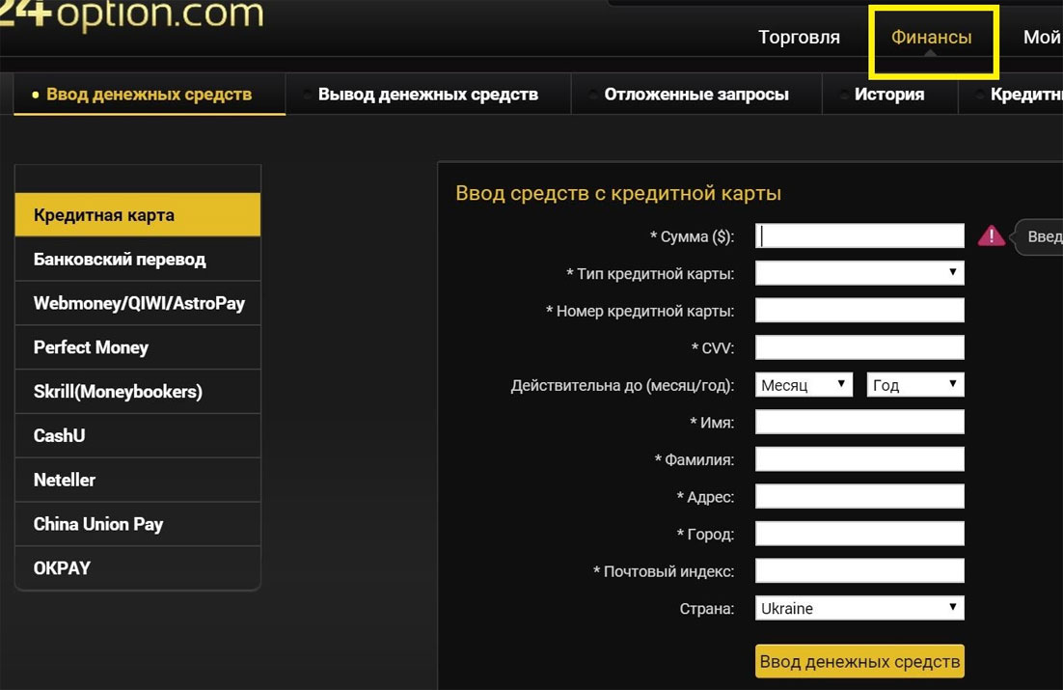The height and width of the screenshot is (690, 1063).
Task: Change the Страна dropdown from Ukraine
Action: click(859, 608)
